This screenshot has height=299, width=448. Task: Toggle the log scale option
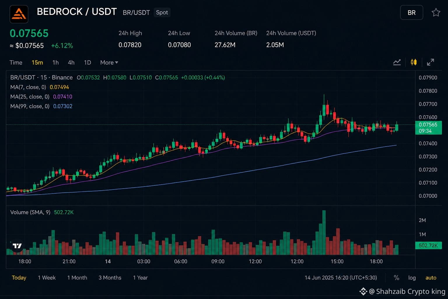pos(412,278)
